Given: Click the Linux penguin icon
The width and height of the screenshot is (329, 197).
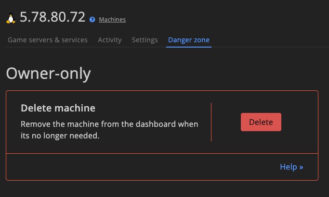Looking at the screenshot, I should click(x=11, y=18).
